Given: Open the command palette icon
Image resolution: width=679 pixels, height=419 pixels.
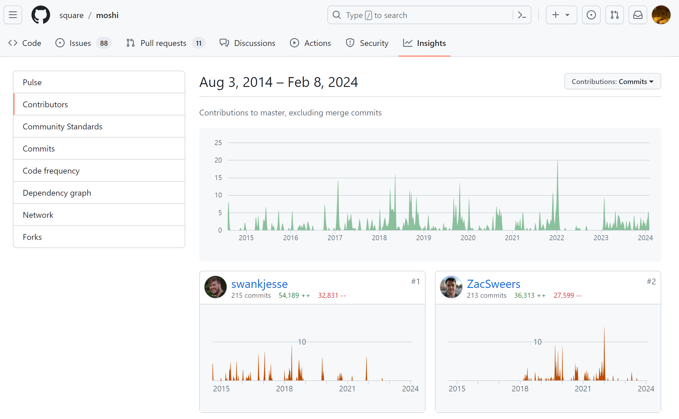Looking at the screenshot, I should [522, 15].
